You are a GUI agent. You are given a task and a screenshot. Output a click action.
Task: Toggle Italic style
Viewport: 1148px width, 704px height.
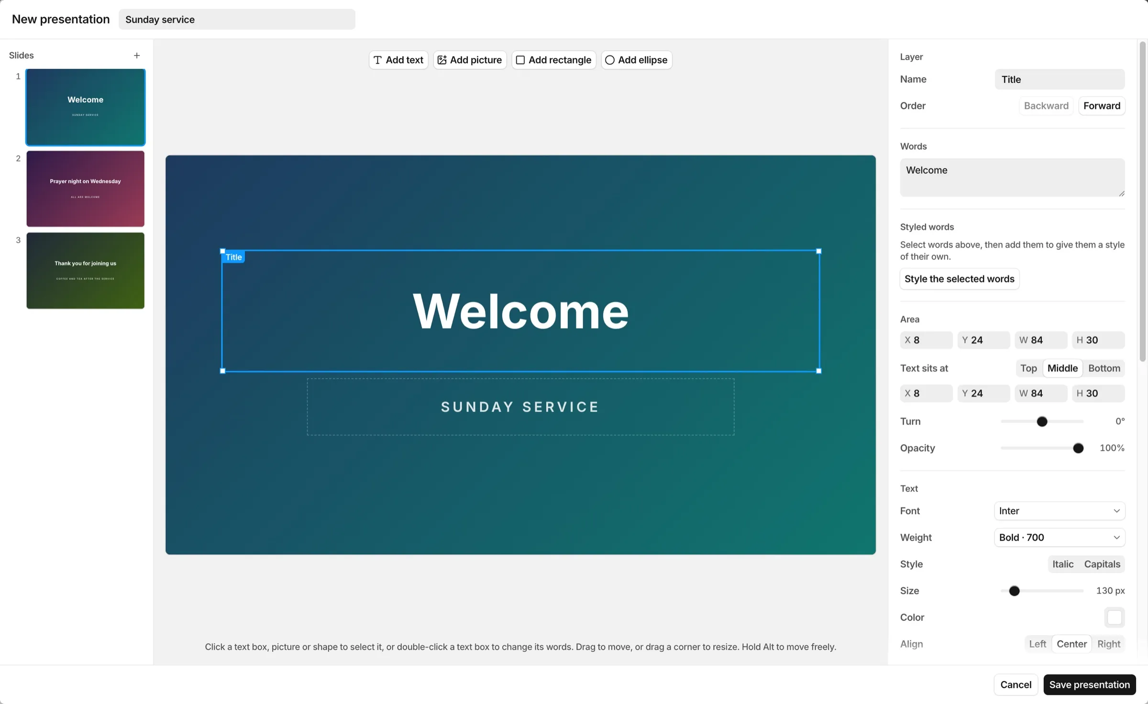coord(1063,564)
